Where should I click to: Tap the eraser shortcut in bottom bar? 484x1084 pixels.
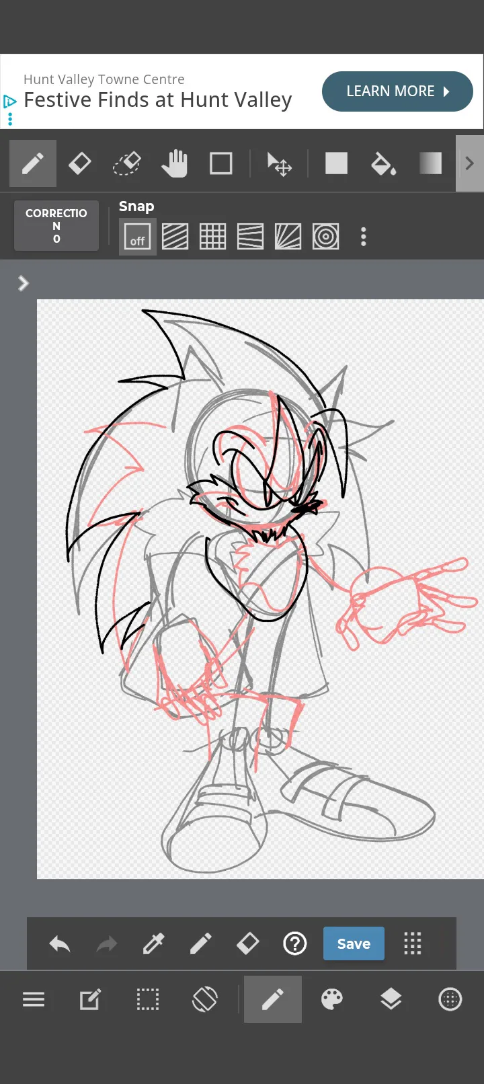248,944
